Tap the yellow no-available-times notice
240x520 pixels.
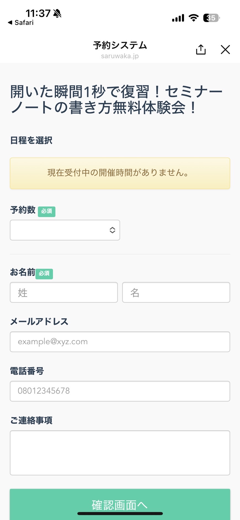click(120, 173)
